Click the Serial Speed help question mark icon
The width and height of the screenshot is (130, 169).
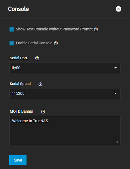coord(41,84)
